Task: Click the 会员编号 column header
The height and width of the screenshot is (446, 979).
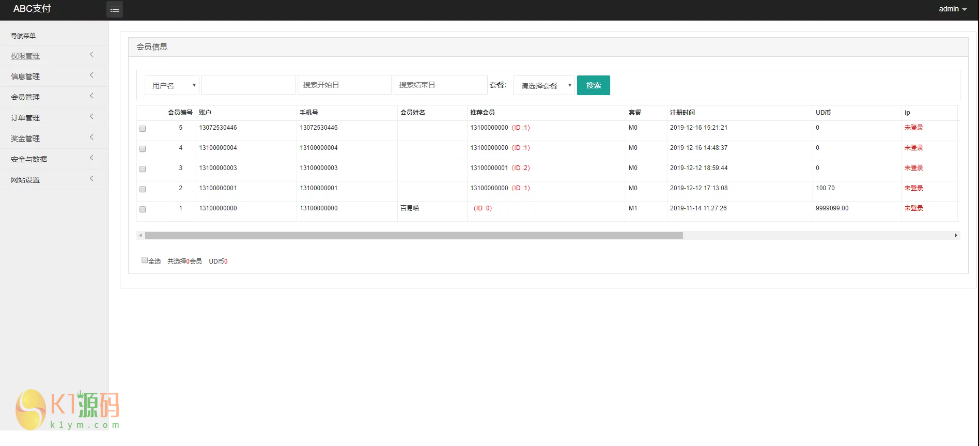Action: (180, 112)
